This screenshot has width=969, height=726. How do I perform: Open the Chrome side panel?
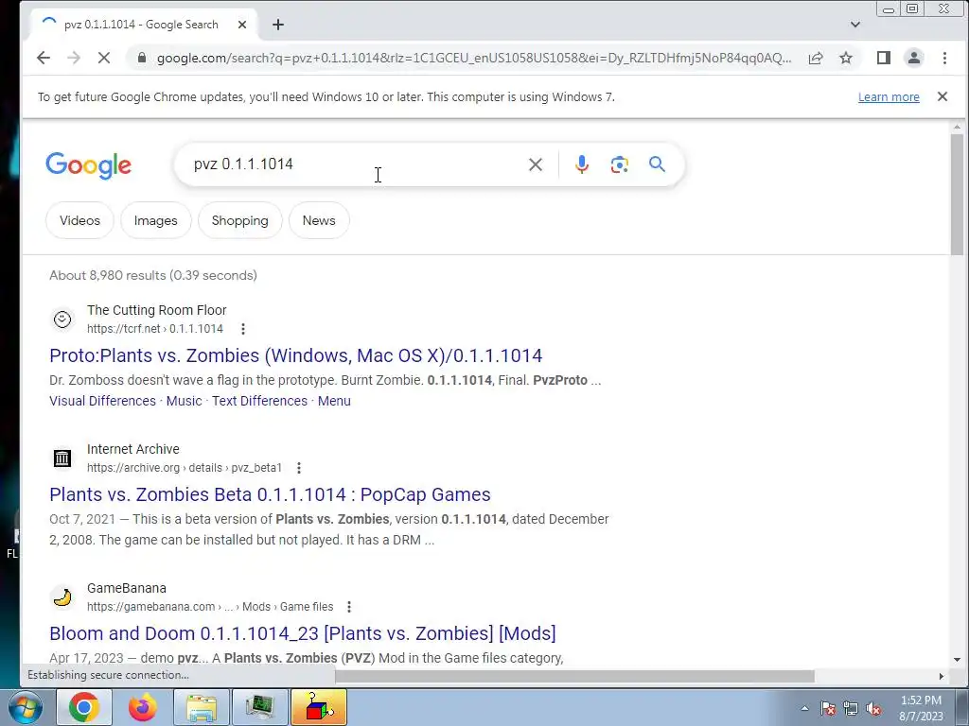coord(884,58)
